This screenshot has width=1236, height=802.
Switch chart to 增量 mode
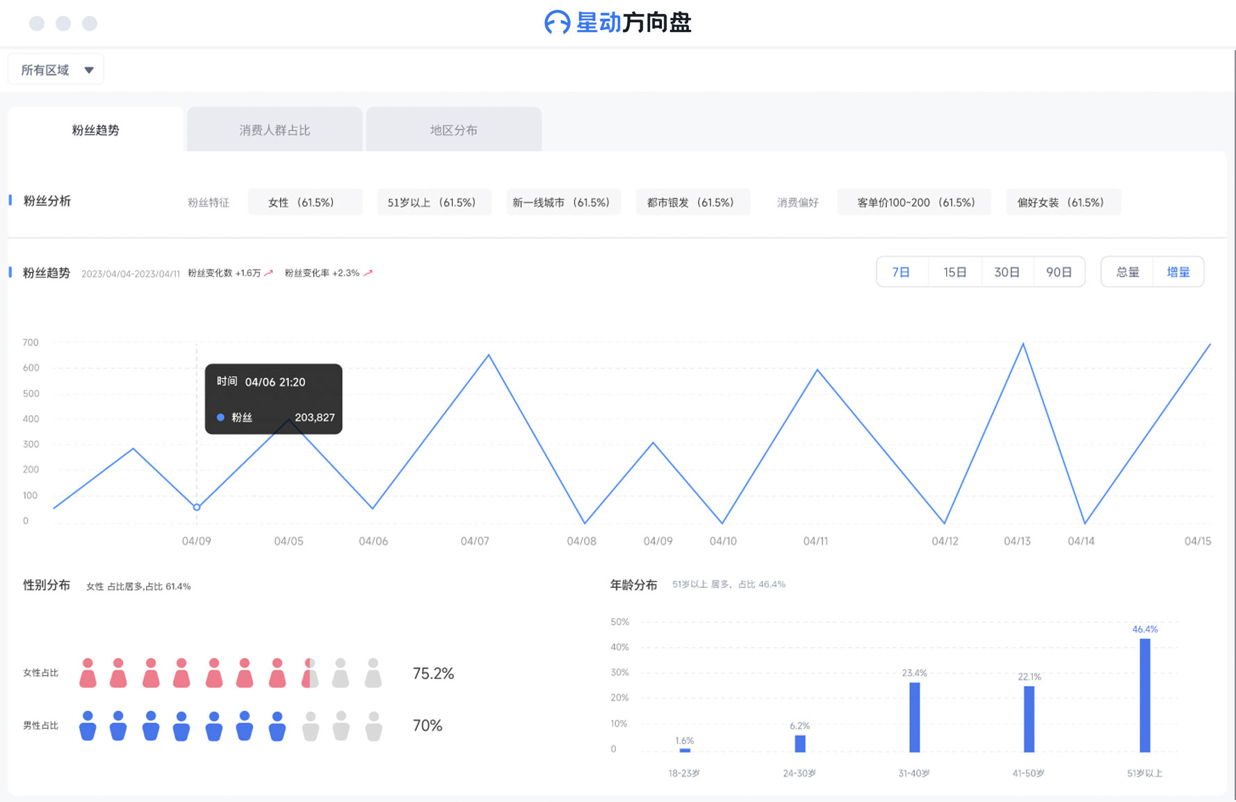coord(1178,272)
